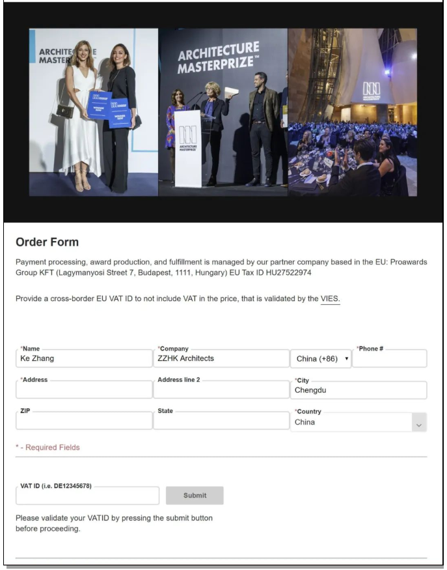Screen dimensions: 447x570
Task: Open the VIES link
Action: (x=330, y=299)
